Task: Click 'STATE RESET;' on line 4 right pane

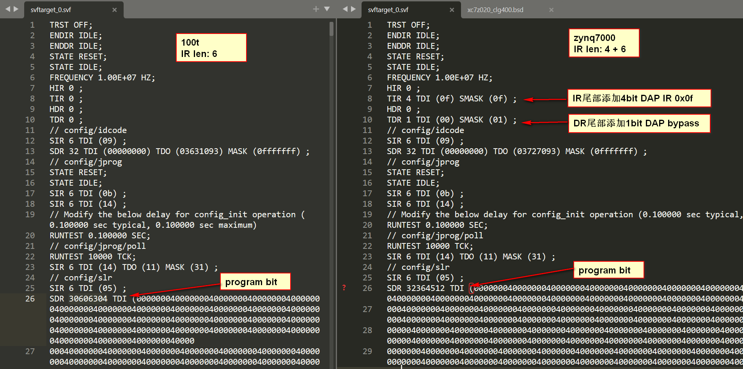Action: 415,57
